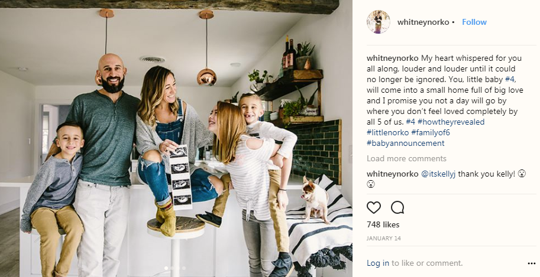This screenshot has width=540, height=277.
Task: Open whitneynorko username in thank-you comment
Action: coord(393,174)
